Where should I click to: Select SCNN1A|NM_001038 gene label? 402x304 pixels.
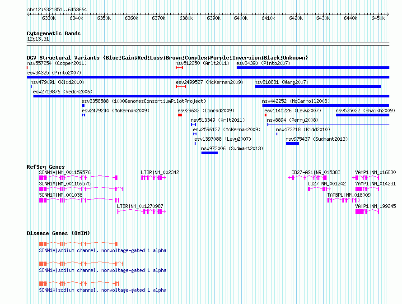[x=61, y=195]
